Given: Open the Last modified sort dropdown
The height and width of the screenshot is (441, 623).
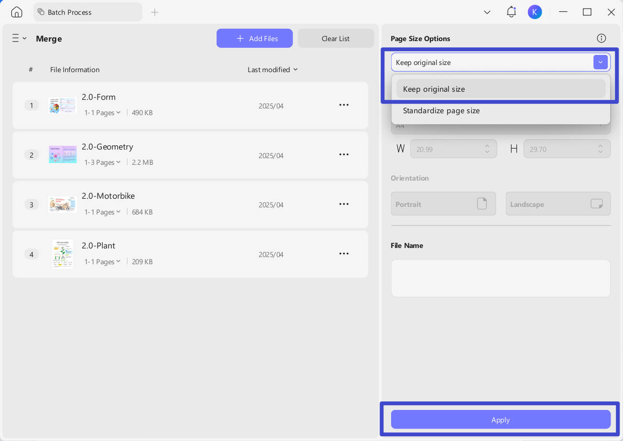Looking at the screenshot, I should click(x=273, y=70).
